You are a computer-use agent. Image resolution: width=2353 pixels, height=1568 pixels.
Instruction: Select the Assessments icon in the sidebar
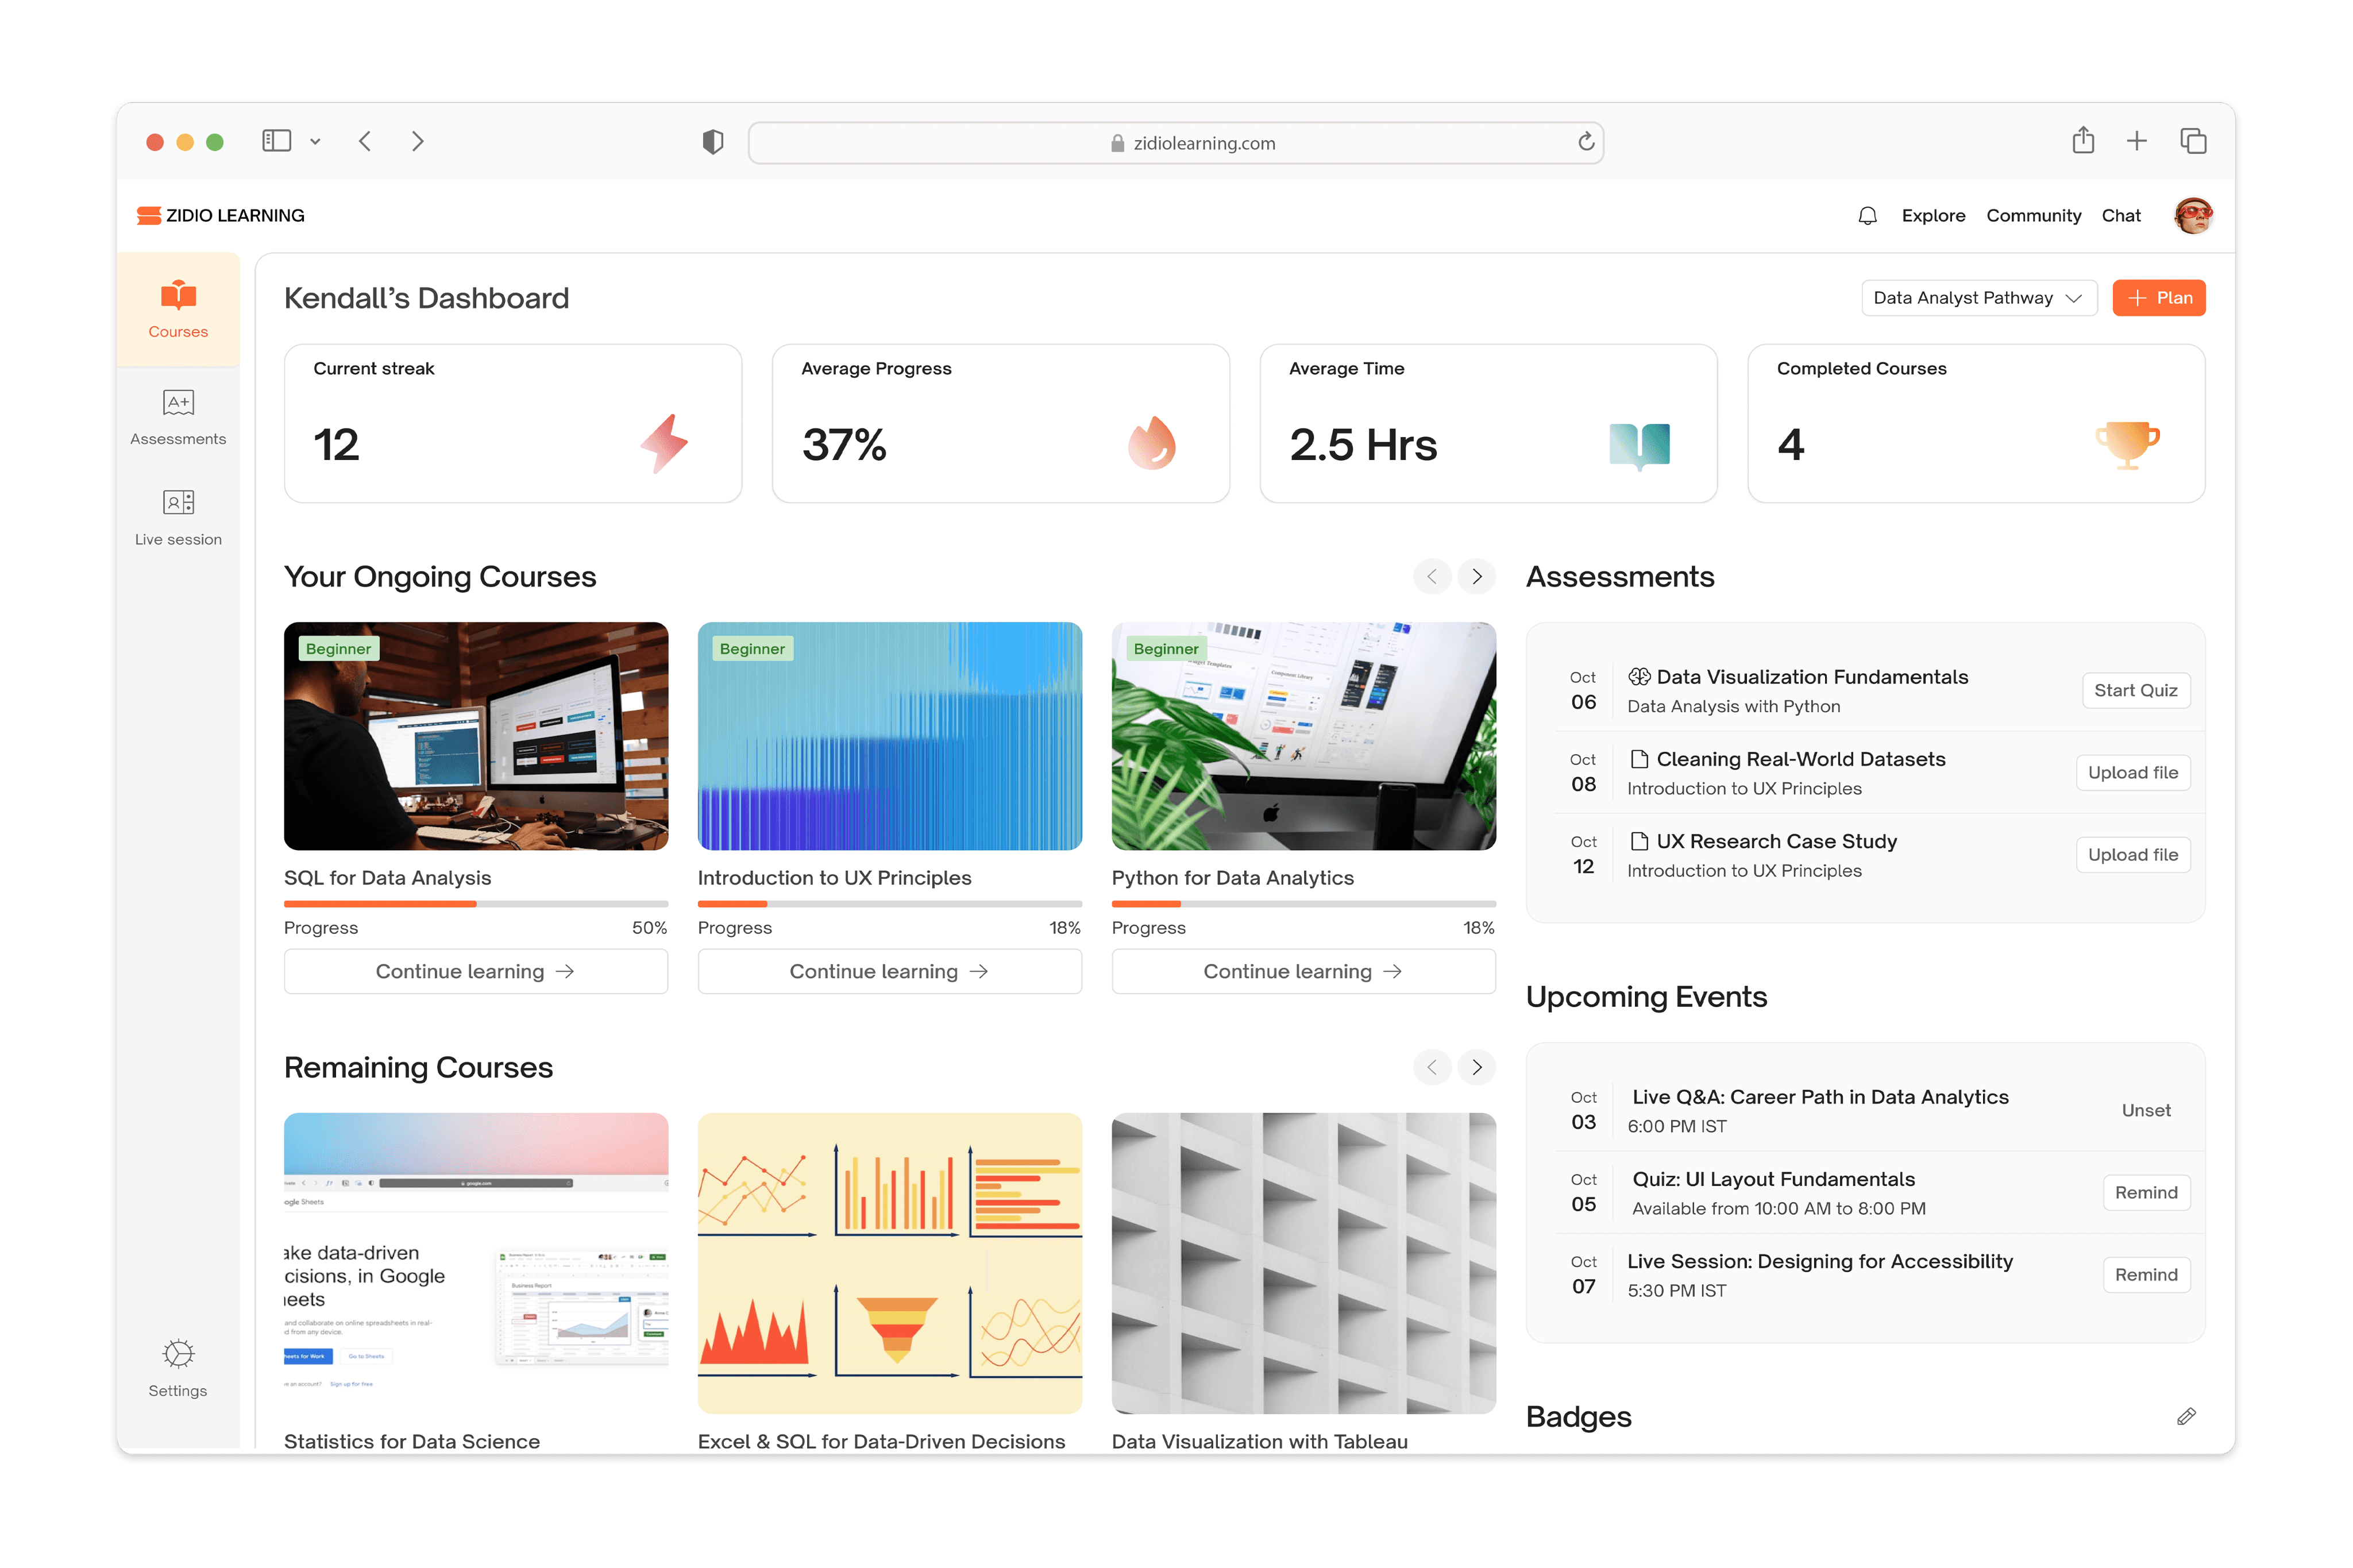[x=178, y=414]
